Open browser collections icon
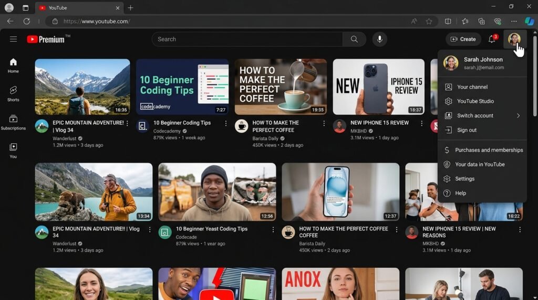The width and height of the screenshot is (538, 300). coord(481,21)
